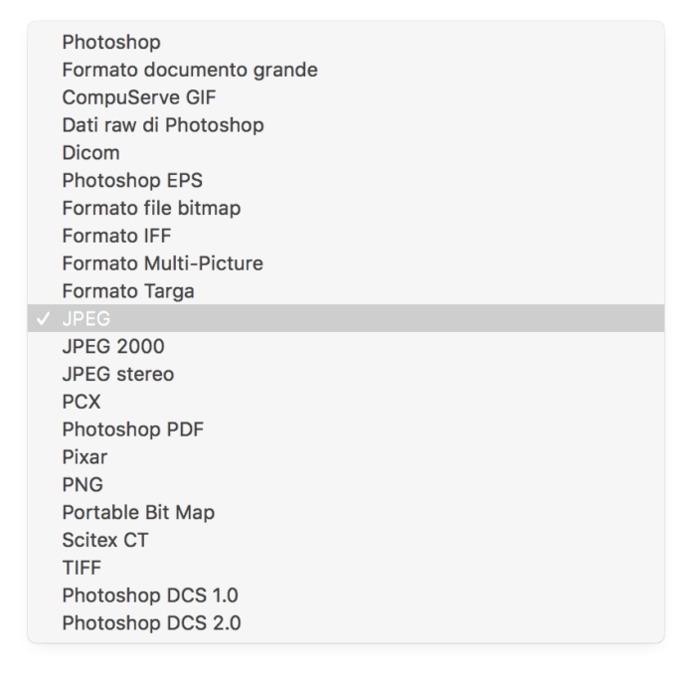This screenshot has width=692, height=677.
Task: Select the Photoshop format option
Action: [111, 42]
